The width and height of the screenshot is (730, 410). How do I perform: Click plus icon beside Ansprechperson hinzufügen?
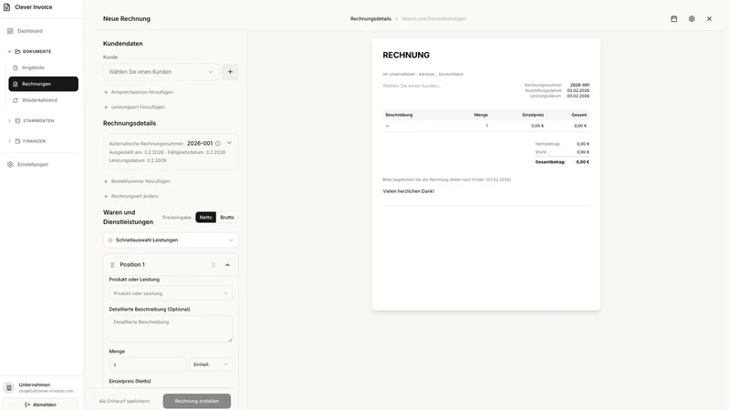point(106,93)
